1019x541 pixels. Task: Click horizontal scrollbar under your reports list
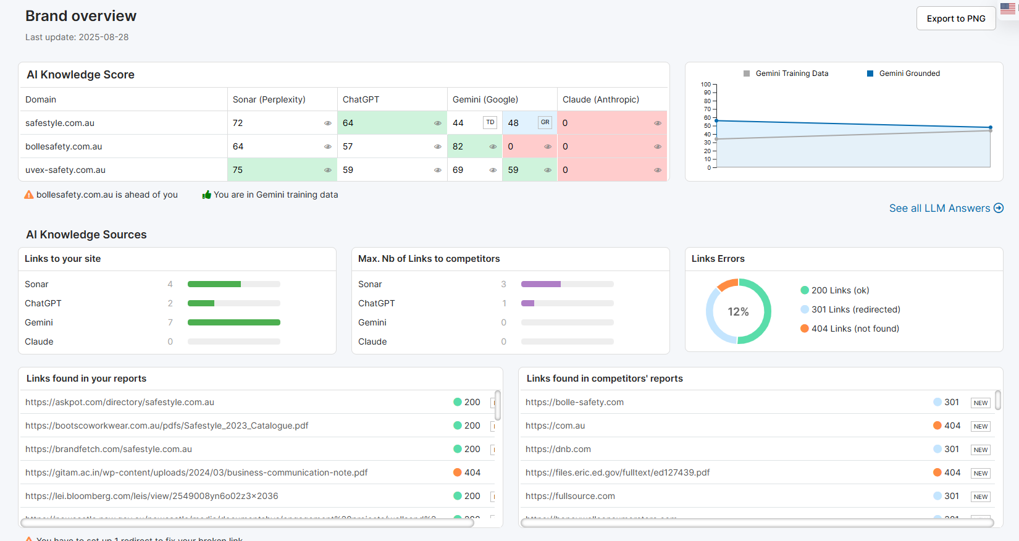247,522
